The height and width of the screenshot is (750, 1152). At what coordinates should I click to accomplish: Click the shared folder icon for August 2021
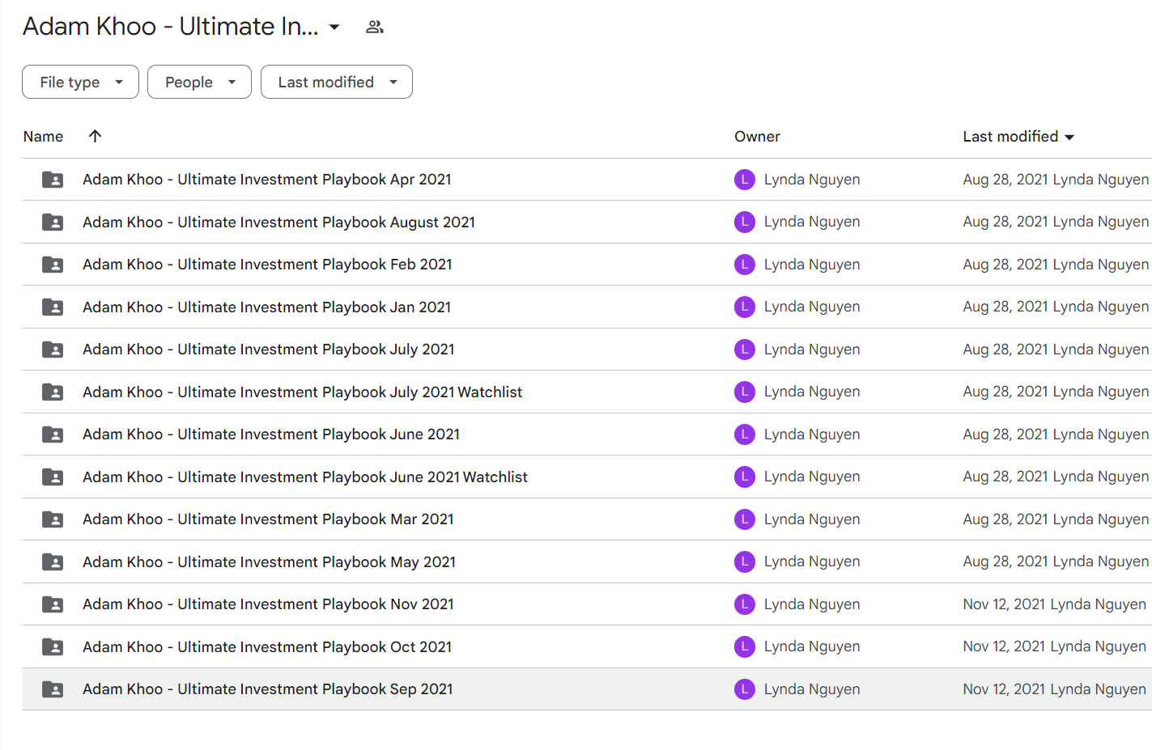click(x=53, y=222)
